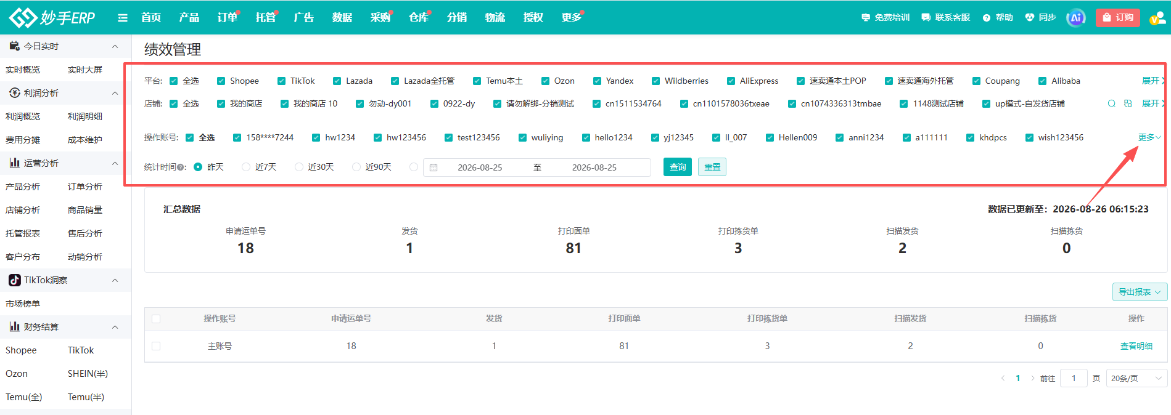This screenshot has width=1171, height=415.
Task: Toggle the hamburger sidebar menu icon
Action: point(123,18)
